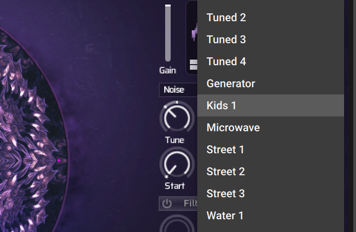
Task: Click the magenta dot on the mandala edge
Action: click(x=59, y=160)
